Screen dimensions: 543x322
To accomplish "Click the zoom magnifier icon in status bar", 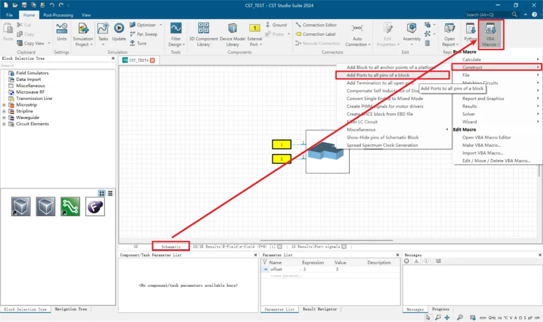I will click(460, 317).
